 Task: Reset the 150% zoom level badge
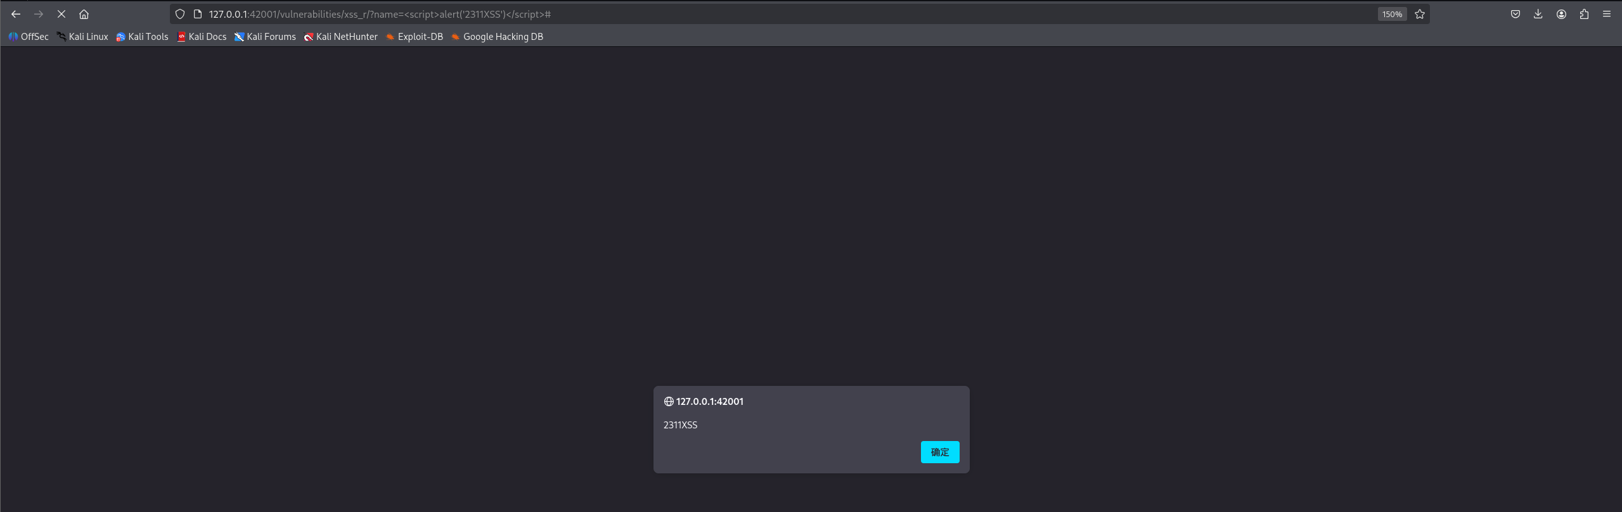point(1392,14)
